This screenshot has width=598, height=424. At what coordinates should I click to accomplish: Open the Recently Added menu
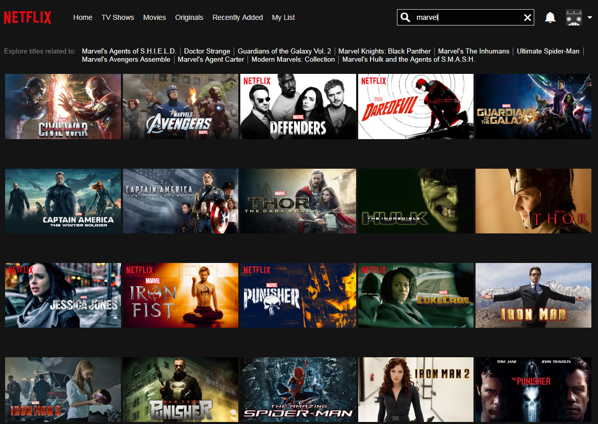pos(238,17)
